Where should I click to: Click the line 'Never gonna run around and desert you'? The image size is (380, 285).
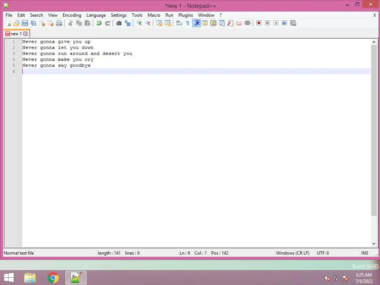[77, 53]
